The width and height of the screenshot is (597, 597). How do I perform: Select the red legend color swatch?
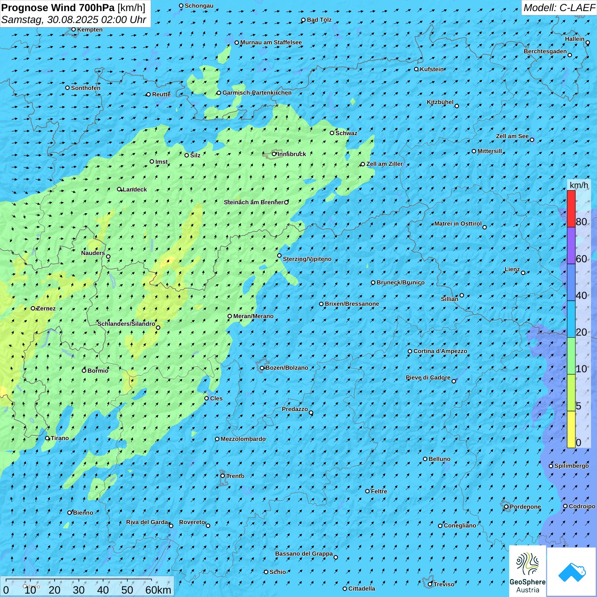point(571,209)
